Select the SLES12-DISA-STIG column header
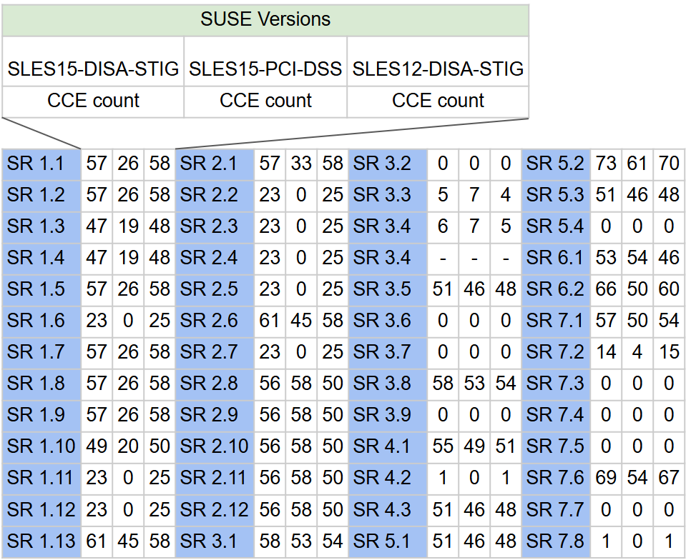The image size is (686, 560). [x=438, y=69]
